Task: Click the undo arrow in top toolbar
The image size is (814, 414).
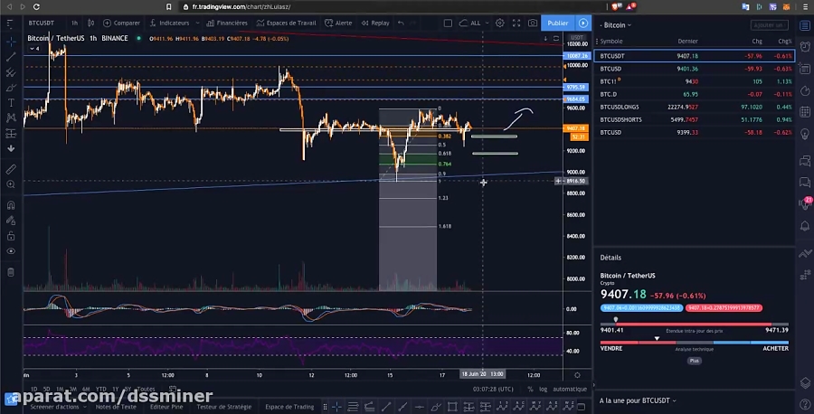Action: tap(401, 23)
